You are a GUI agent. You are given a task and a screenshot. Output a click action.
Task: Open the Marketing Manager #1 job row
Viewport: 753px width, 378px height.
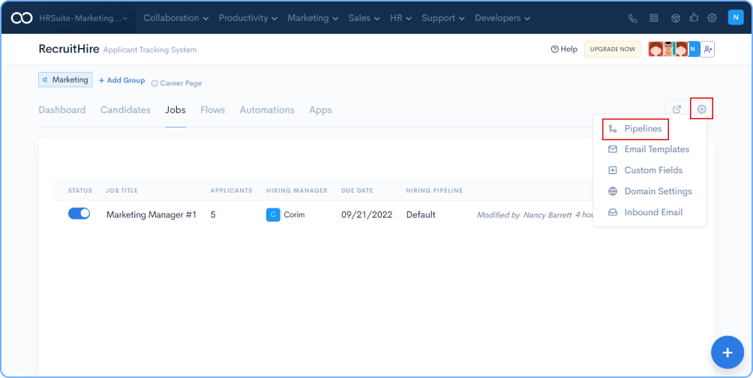tap(151, 214)
